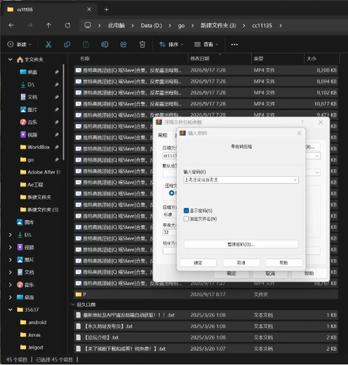Open the .keras folder
This screenshot has width=348, height=365.
click(x=34, y=335)
